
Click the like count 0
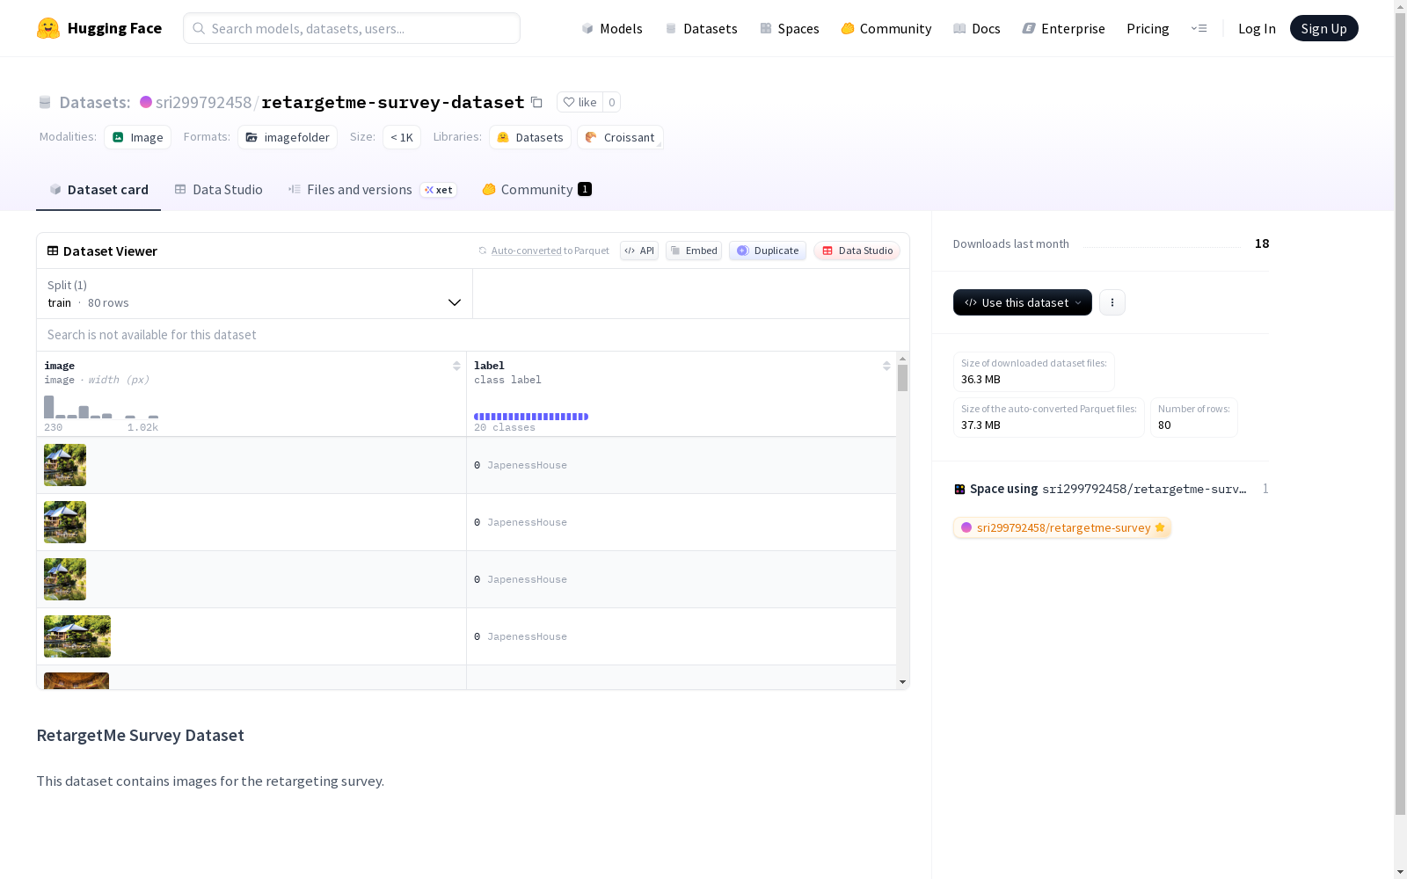pyautogui.click(x=612, y=102)
